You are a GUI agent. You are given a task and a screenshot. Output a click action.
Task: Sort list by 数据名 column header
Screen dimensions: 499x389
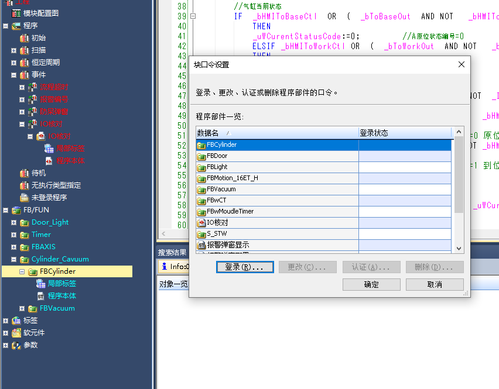click(x=276, y=133)
